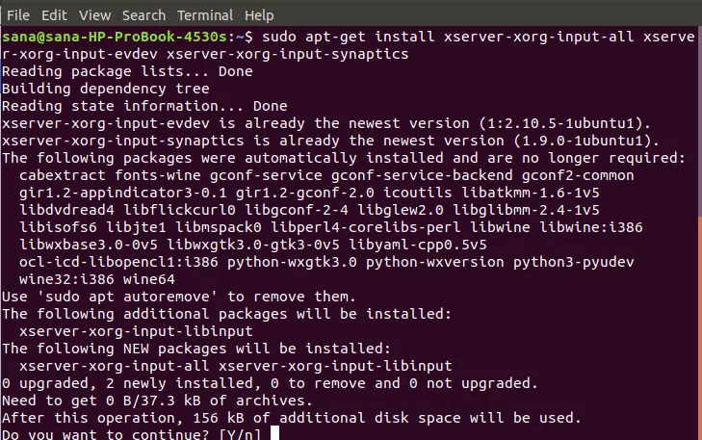Click the 'After this operation, 156 kB' line

(292, 418)
